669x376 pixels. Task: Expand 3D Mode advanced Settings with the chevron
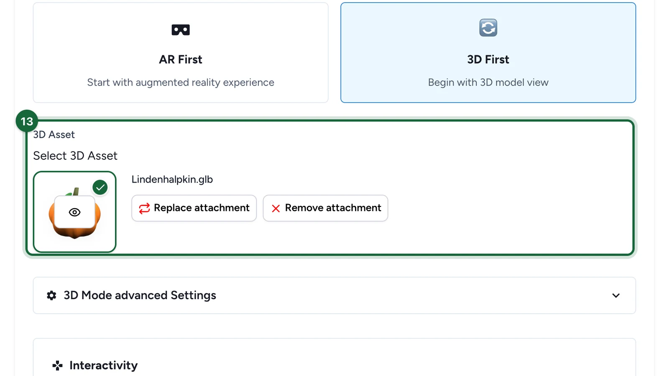click(x=616, y=295)
